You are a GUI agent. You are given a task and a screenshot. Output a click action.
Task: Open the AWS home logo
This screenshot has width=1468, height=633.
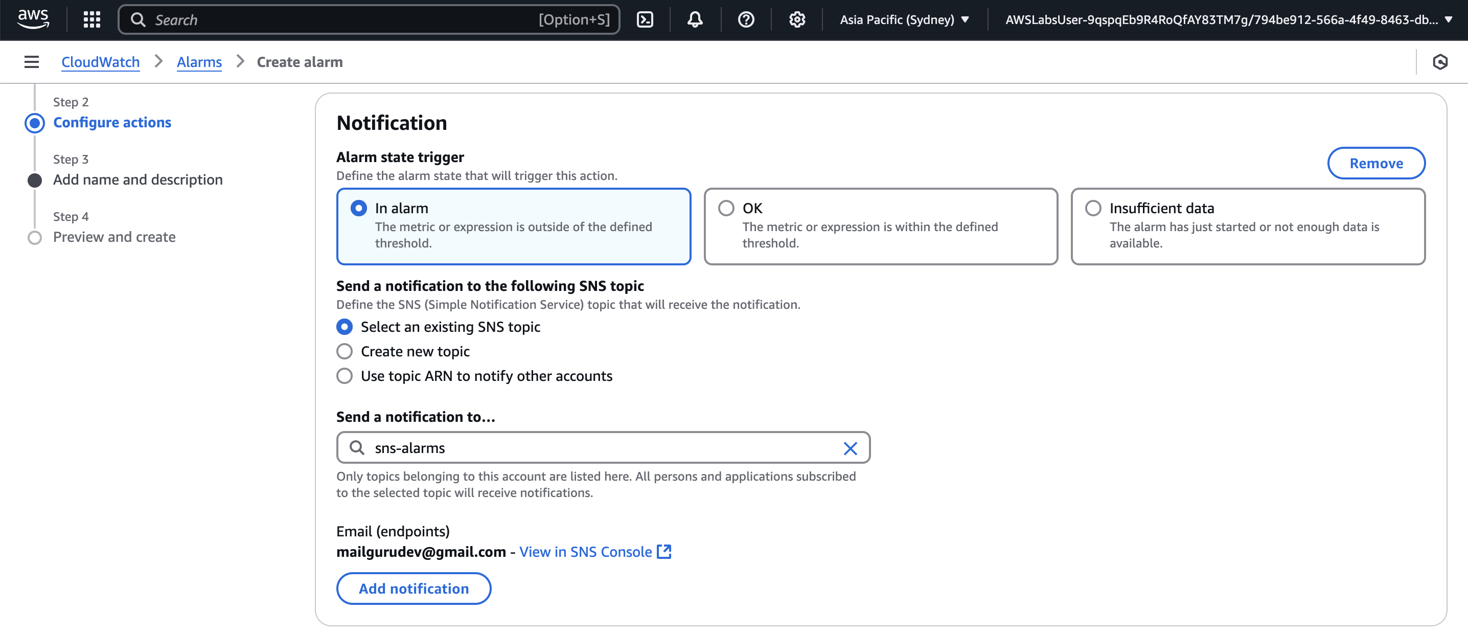point(33,19)
